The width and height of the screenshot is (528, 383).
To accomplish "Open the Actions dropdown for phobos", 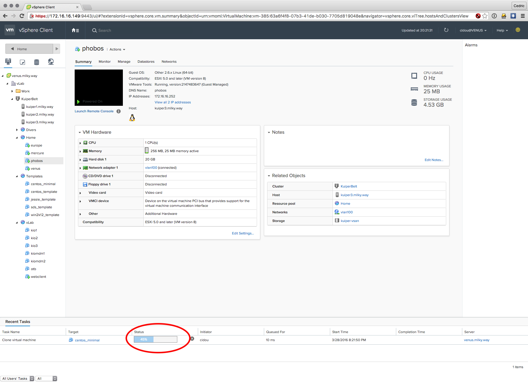I will click(x=117, y=50).
